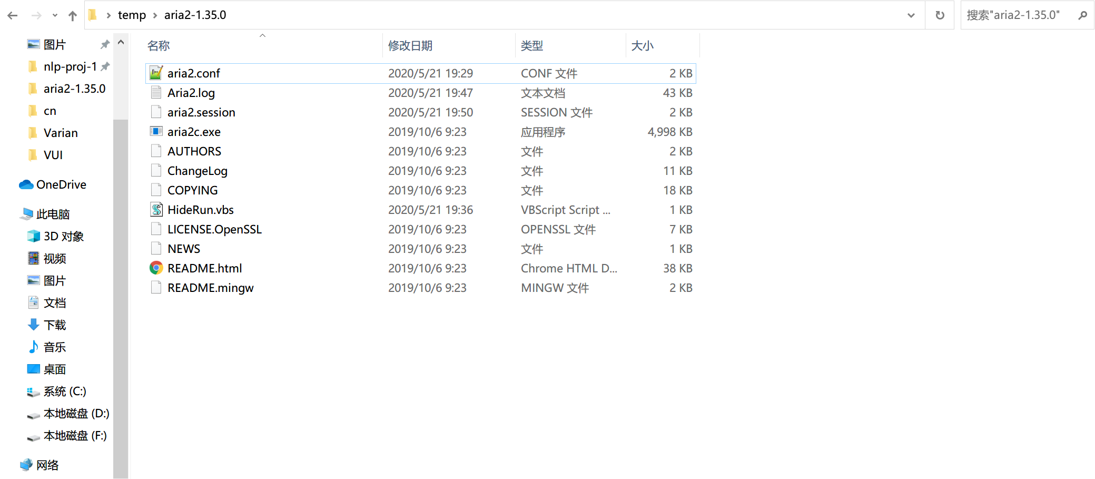The image size is (1095, 479).
Task: Click the 2020/5/21 19:50 date cell
Action: click(x=430, y=112)
